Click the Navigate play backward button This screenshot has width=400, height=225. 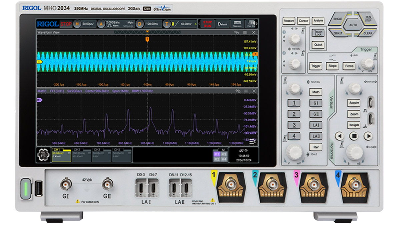339,136
